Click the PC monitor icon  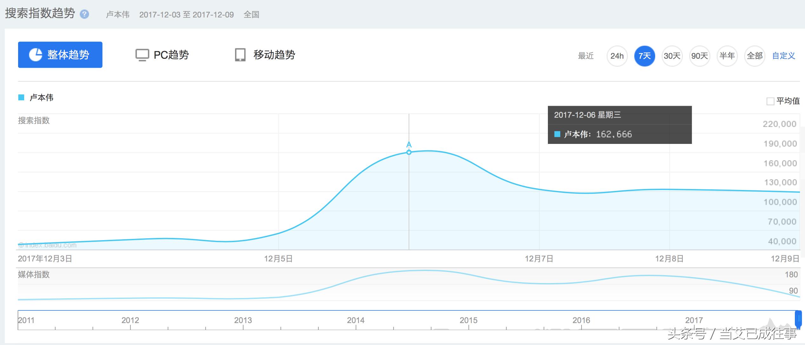pyautogui.click(x=142, y=55)
